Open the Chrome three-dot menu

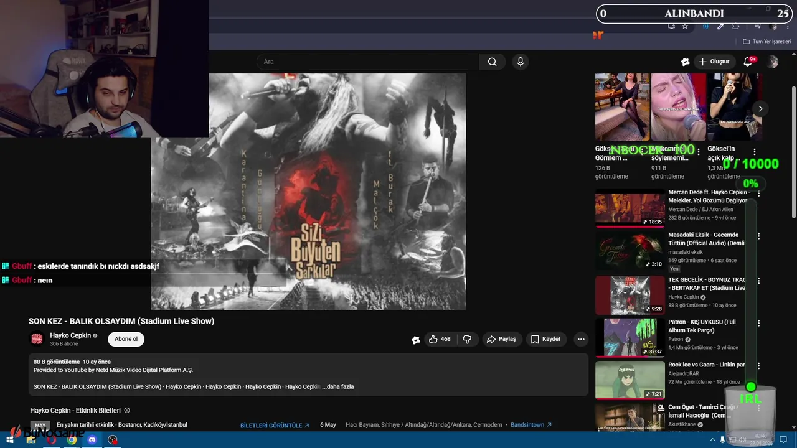coord(789,26)
